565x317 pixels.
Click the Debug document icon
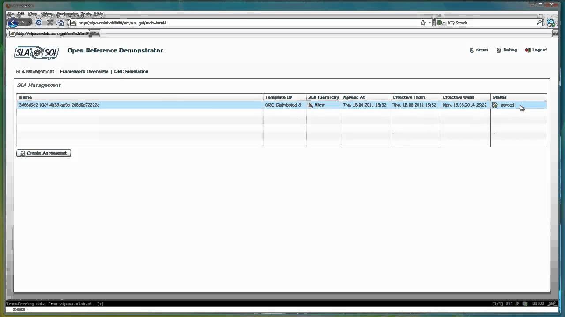click(499, 50)
